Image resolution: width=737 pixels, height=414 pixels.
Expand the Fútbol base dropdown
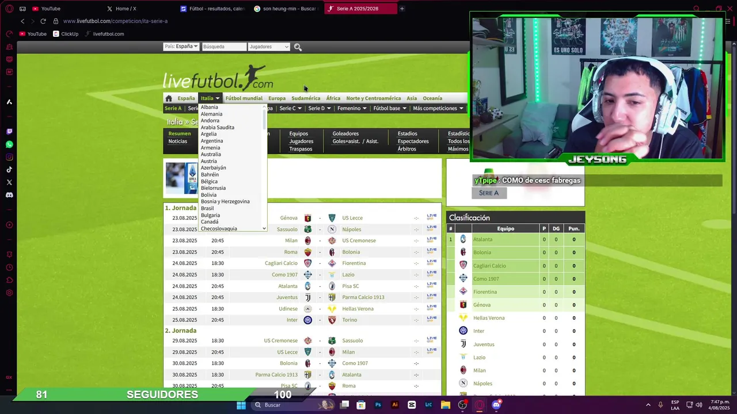390,108
